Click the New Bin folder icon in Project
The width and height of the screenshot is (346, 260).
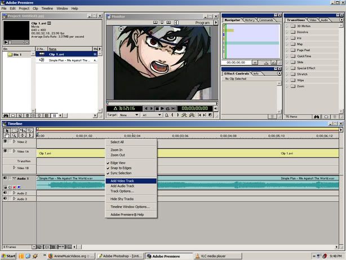click(13, 116)
